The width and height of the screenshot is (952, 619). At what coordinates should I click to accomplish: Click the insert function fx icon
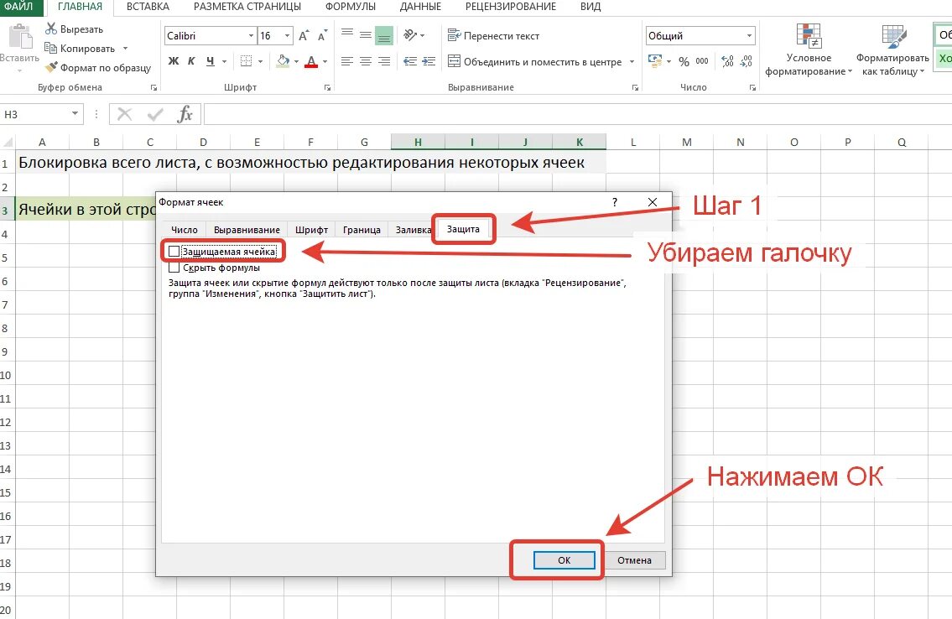(185, 113)
